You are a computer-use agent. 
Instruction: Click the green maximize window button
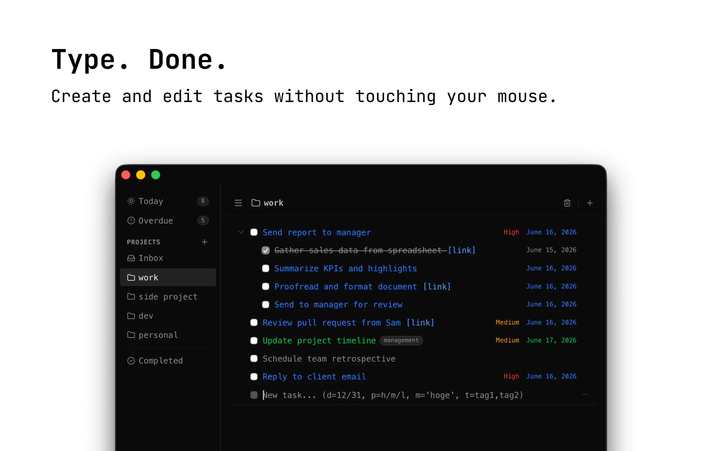(x=155, y=175)
